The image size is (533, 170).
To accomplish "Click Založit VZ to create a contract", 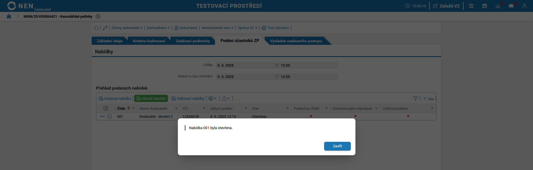I will point(446,6).
